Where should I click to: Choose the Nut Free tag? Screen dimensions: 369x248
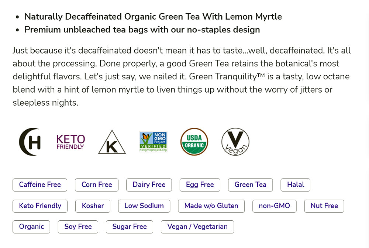point(324,206)
